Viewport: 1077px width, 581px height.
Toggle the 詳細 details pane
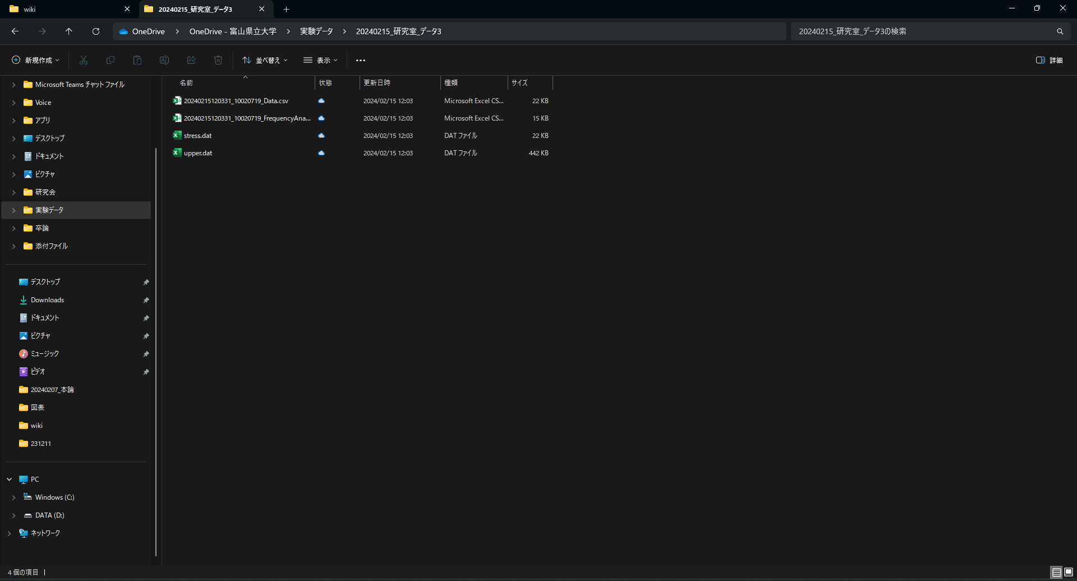(1049, 60)
